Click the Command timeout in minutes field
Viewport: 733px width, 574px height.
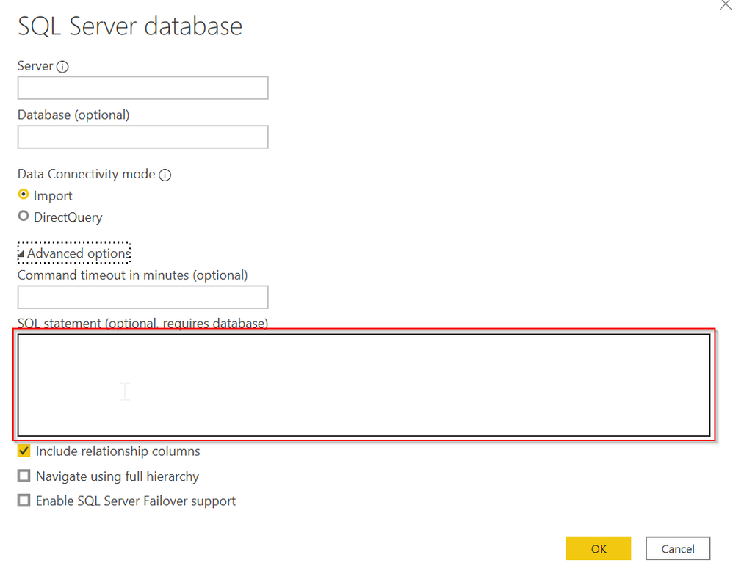coord(143,297)
